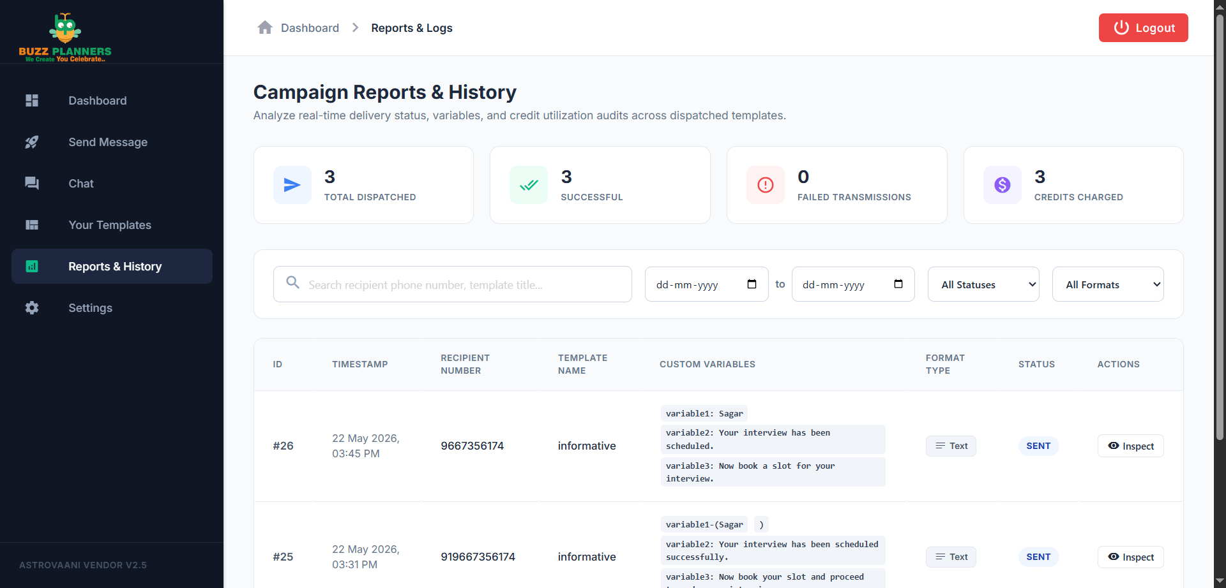Click 'variable2: Your interview has been scheduled.' chip

pyautogui.click(x=773, y=439)
